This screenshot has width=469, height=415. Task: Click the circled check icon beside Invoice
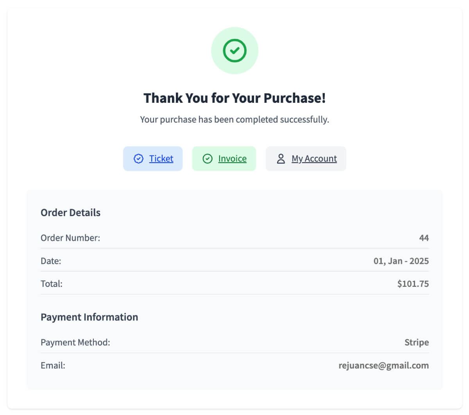click(x=208, y=159)
